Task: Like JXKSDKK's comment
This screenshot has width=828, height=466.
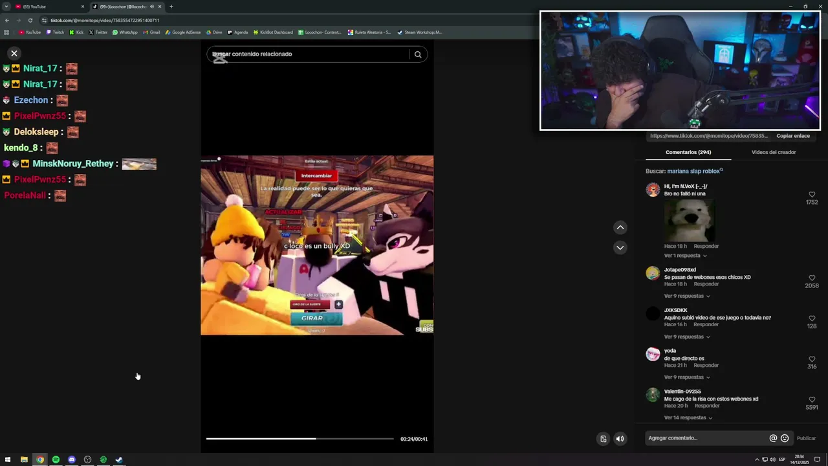Action: click(x=812, y=318)
